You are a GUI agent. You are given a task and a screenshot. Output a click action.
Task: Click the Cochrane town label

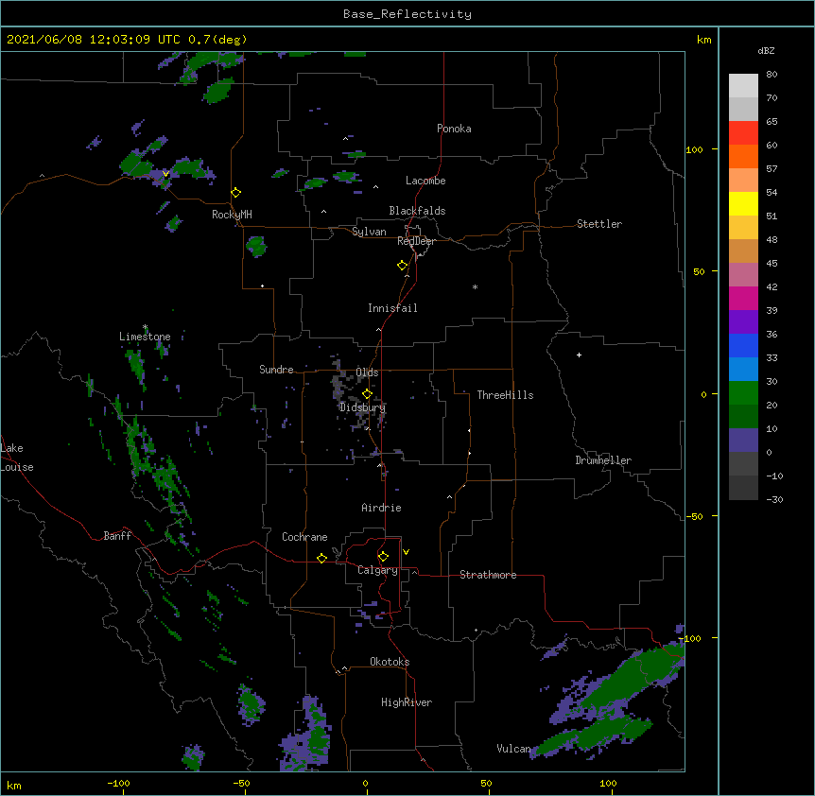(304, 537)
